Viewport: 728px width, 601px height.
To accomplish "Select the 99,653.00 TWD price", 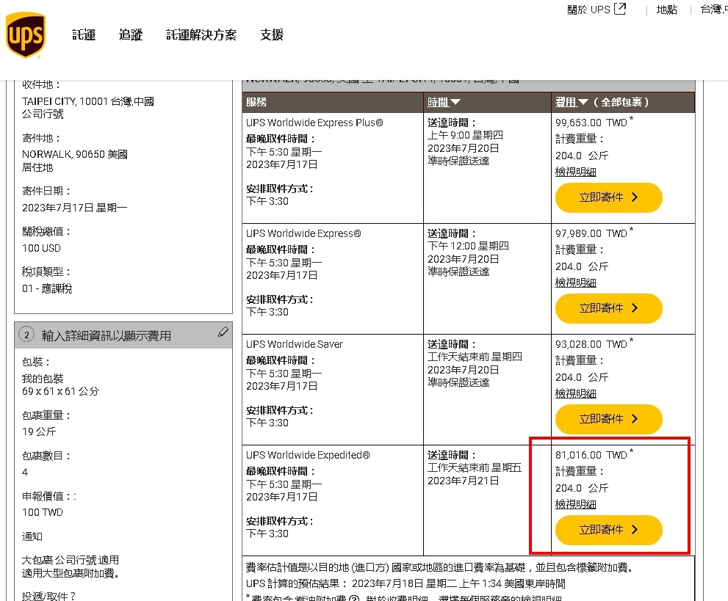I will tap(591, 123).
